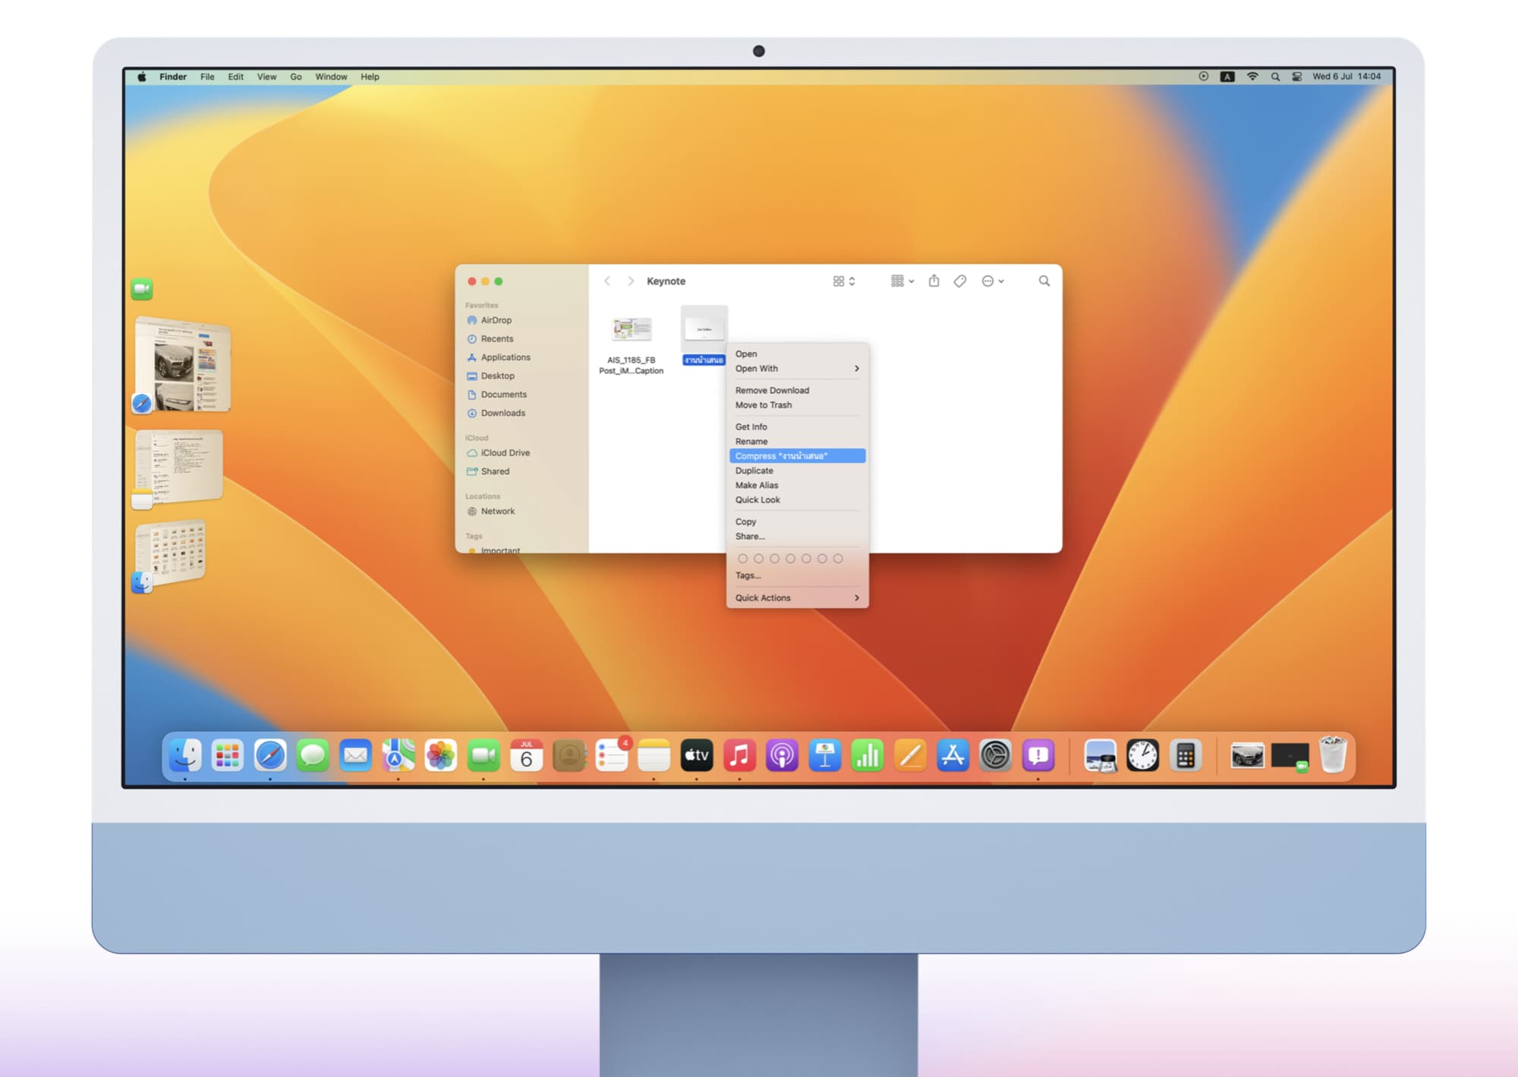
Task: Select last color tag circle in context menu
Action: 838,559
